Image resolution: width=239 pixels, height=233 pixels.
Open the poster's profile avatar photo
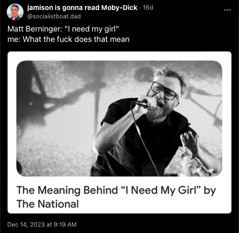click(15, 12)
